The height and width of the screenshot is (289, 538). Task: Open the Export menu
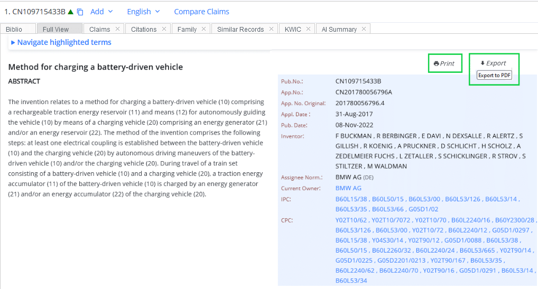coord(494,63)
